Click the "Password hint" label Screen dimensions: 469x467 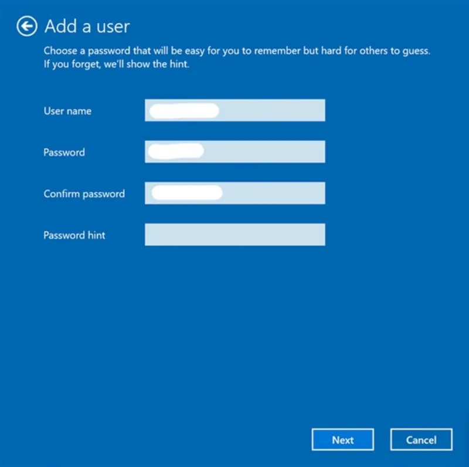[74, 235]
